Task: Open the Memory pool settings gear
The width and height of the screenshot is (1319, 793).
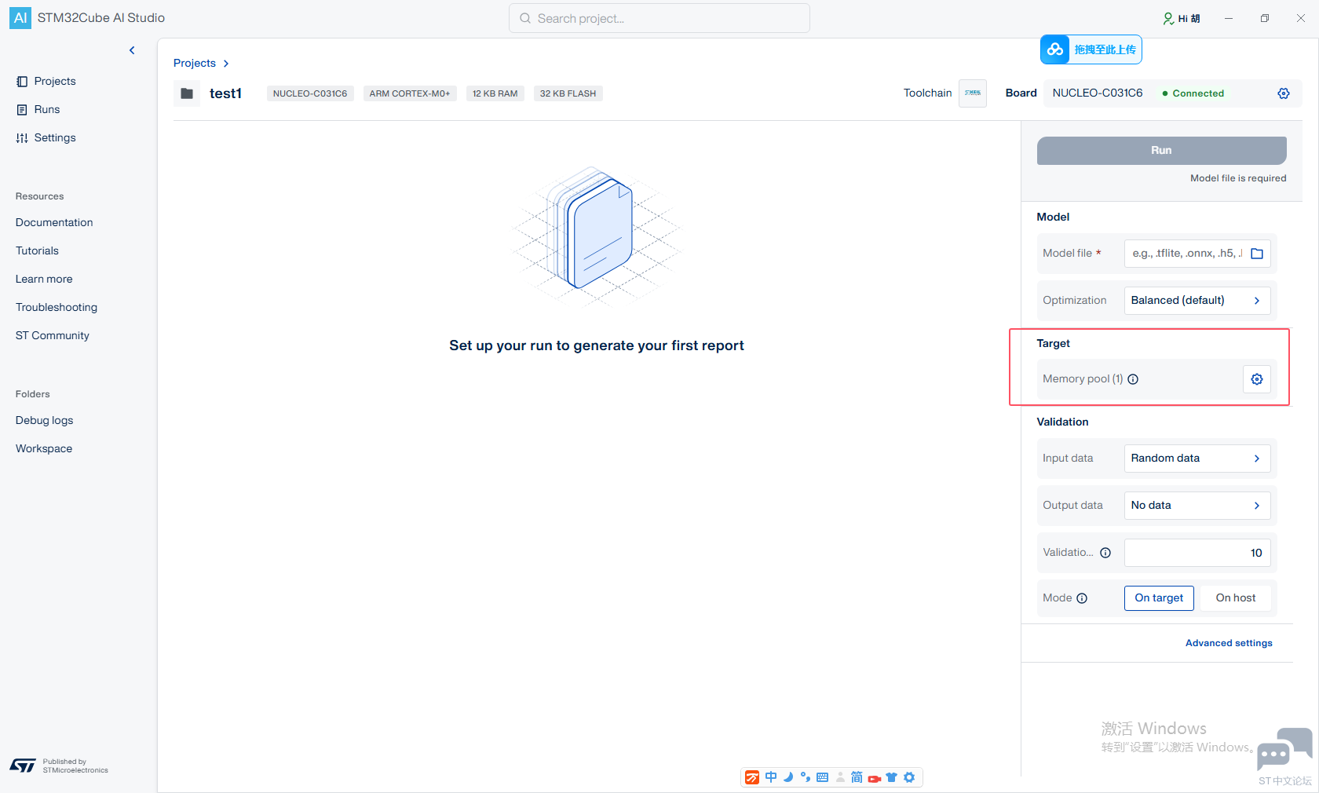Action: tap(1257, 379)
